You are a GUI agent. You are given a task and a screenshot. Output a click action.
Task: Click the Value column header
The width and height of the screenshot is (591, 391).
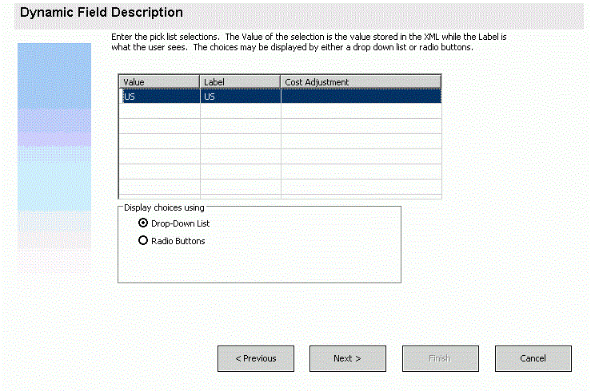point(159,81)
